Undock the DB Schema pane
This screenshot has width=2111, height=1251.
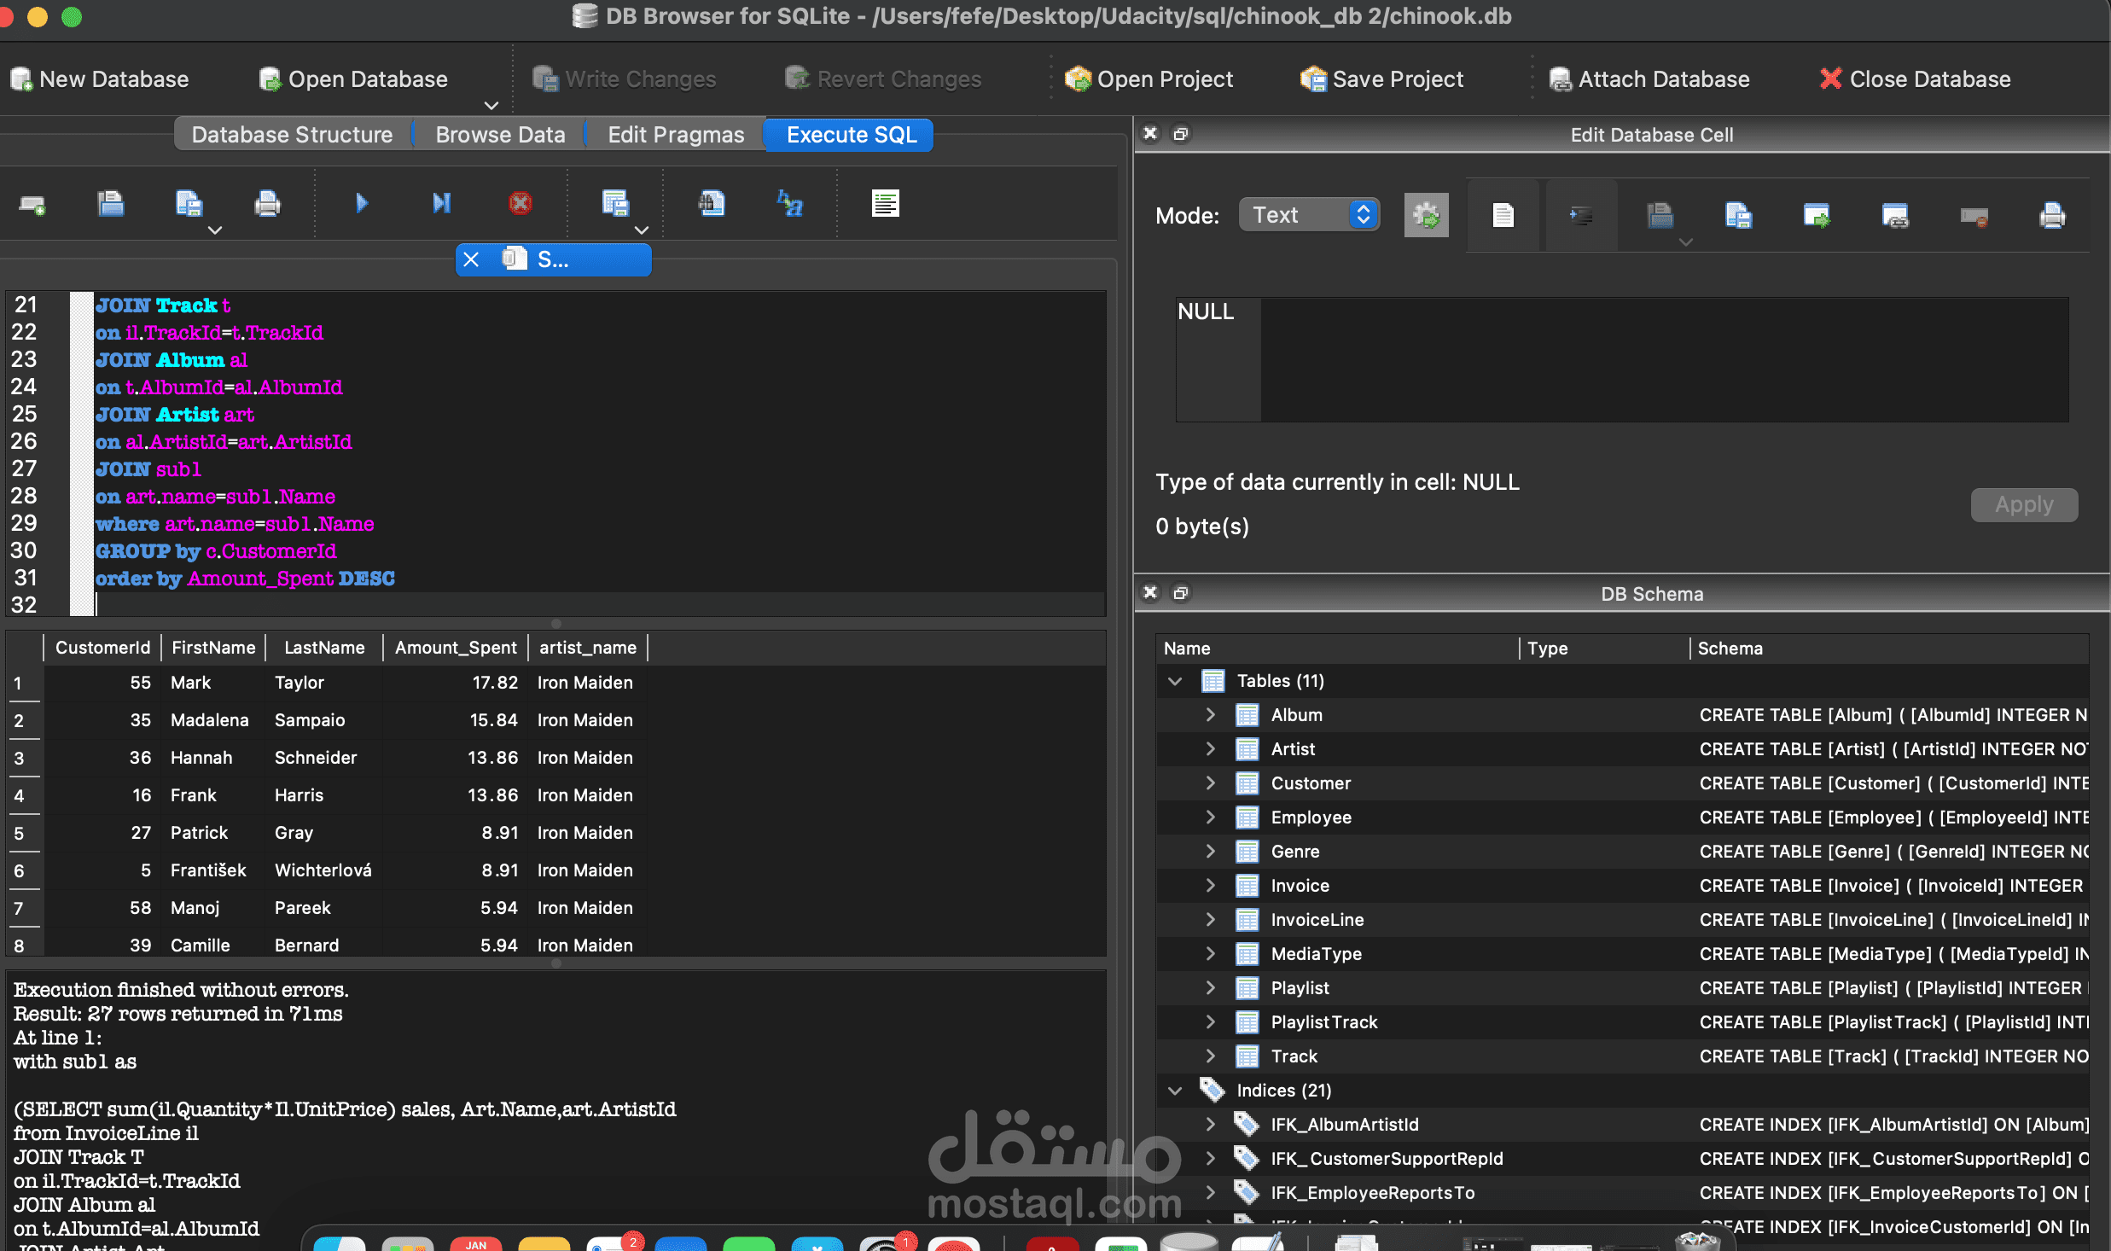tap(1181, 593)
